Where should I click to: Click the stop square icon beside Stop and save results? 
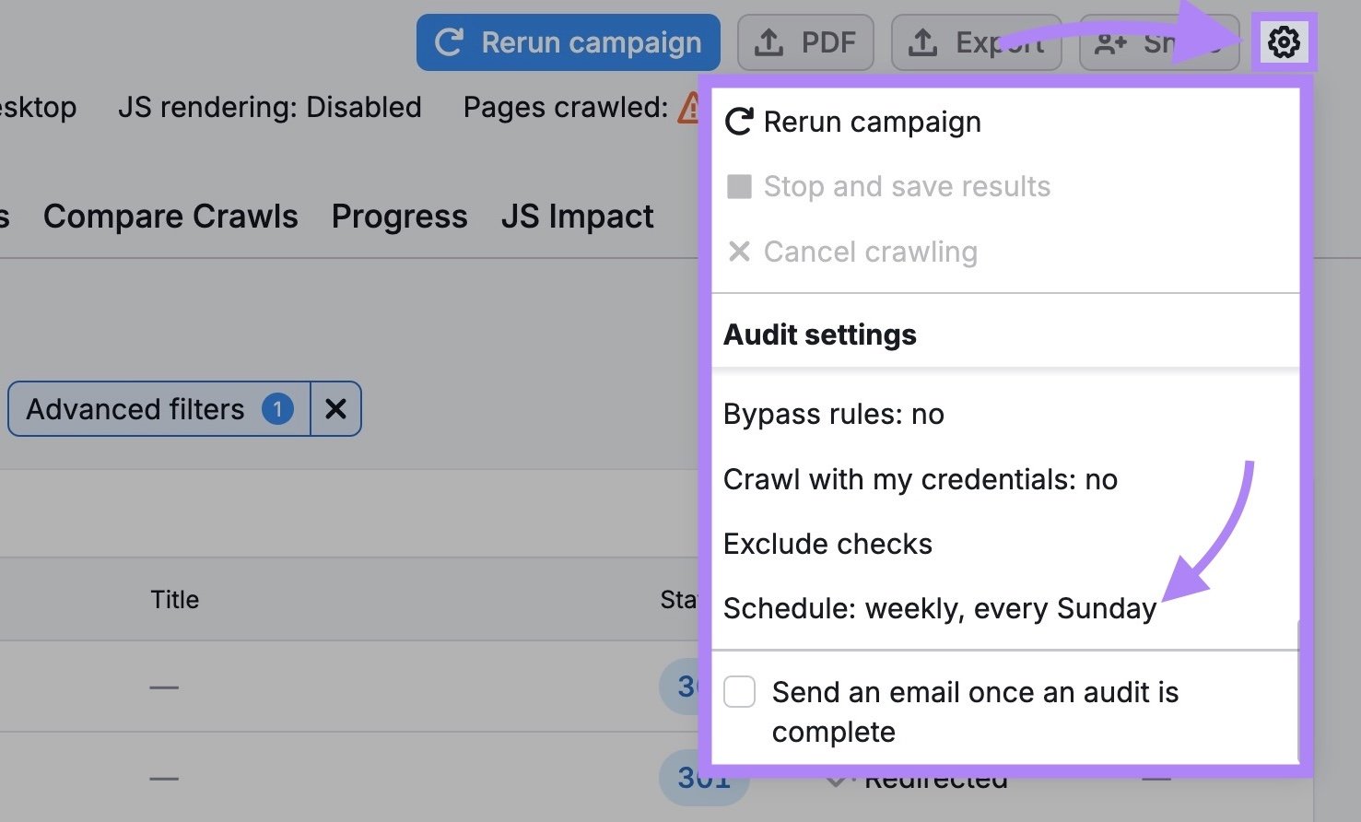click(739, 186)
